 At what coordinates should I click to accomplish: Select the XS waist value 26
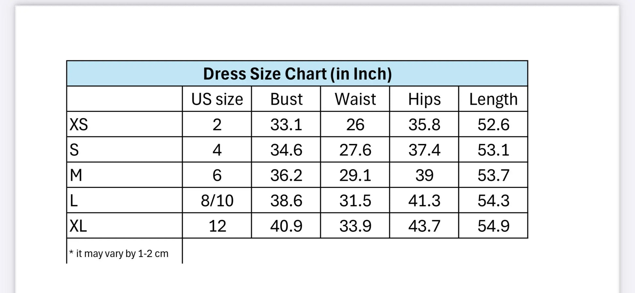click(355, 125)
